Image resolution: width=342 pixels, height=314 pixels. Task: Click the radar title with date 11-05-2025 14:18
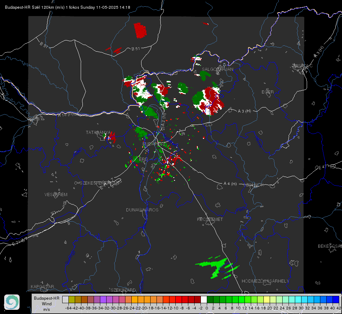coord(67,7)
